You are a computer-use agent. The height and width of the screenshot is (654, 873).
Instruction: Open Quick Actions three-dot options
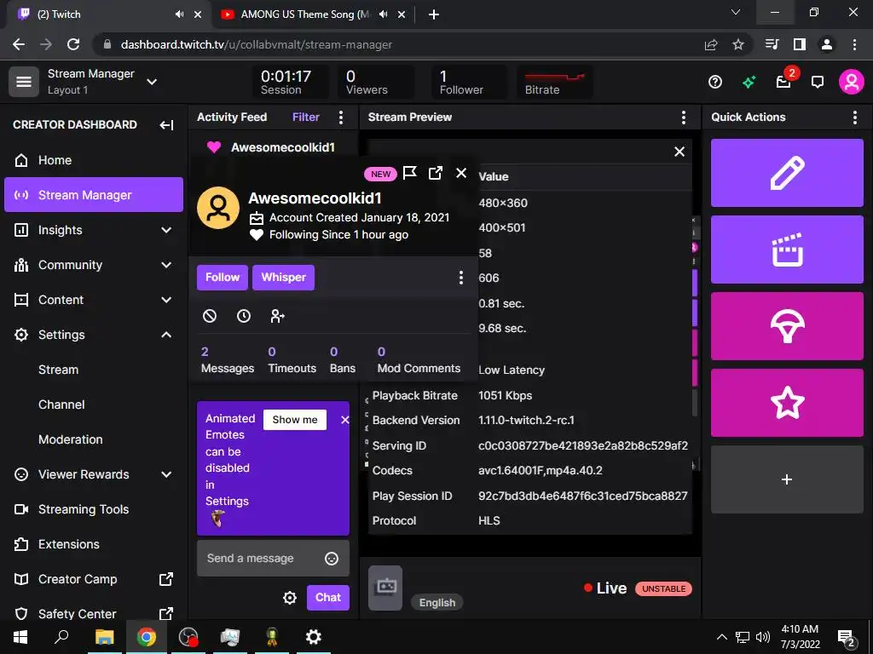point(854,117)
